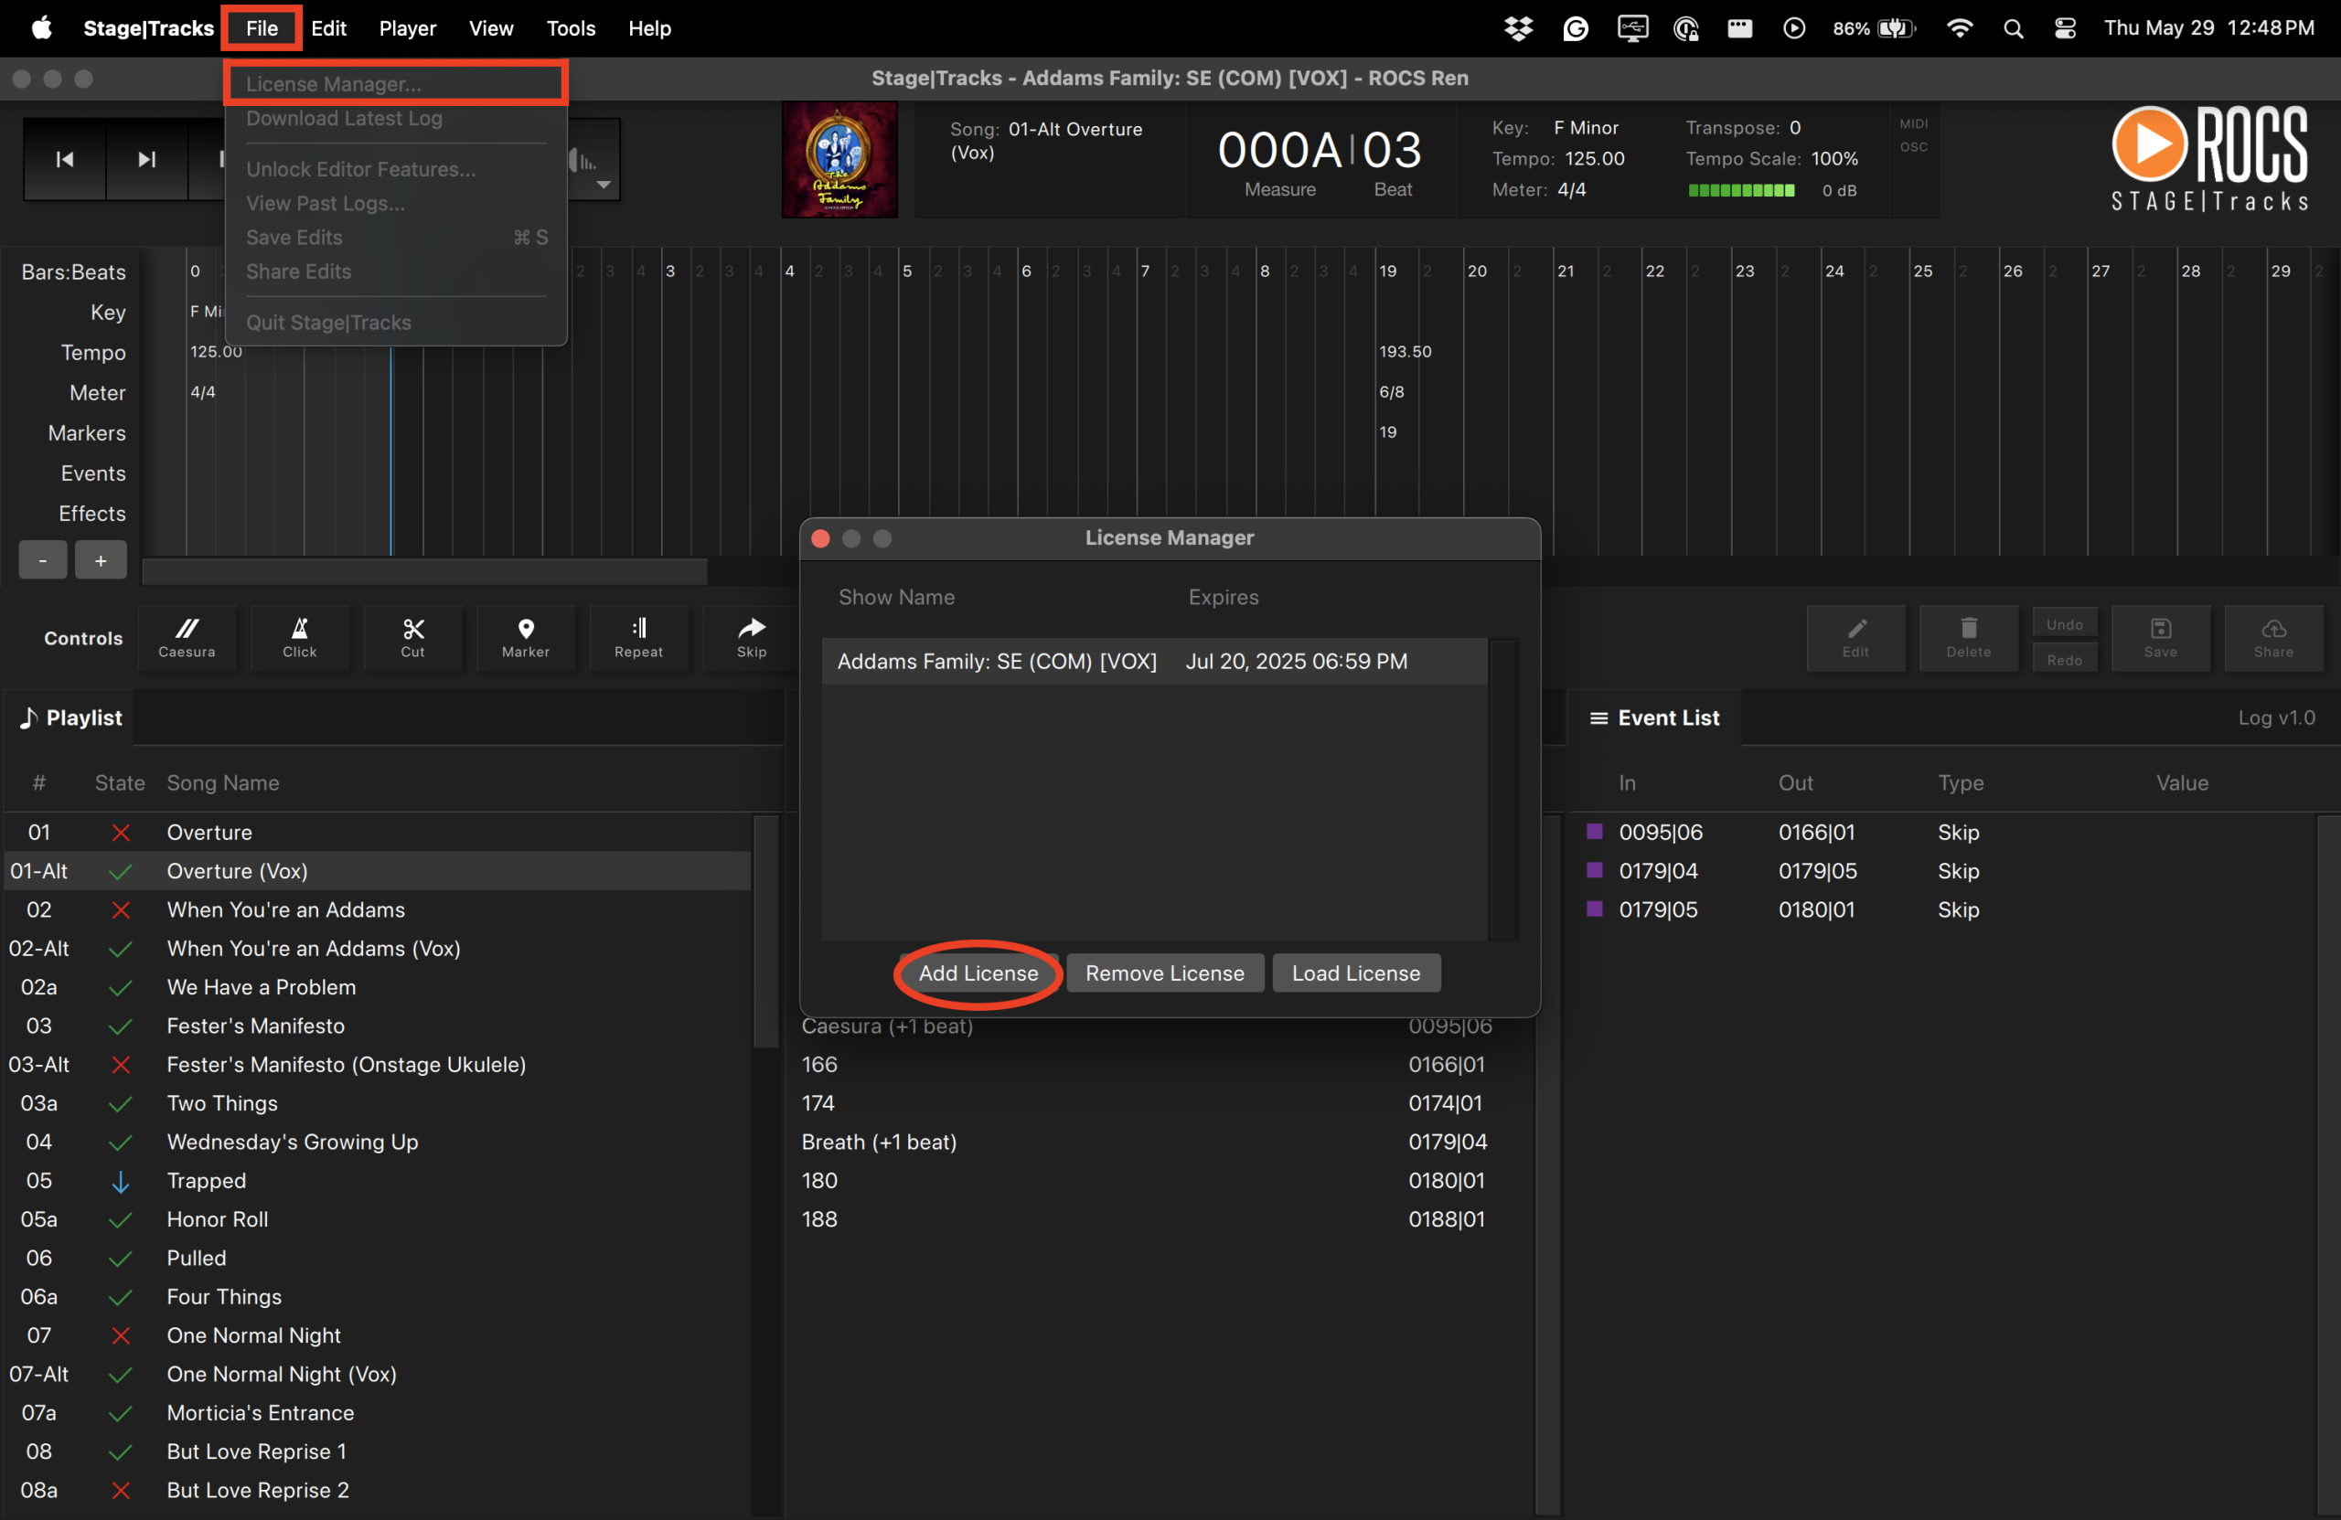Open Spotlight search in menu bar
Image resolution: width=2341 pixels, height=1520 pixels.
2013,28
